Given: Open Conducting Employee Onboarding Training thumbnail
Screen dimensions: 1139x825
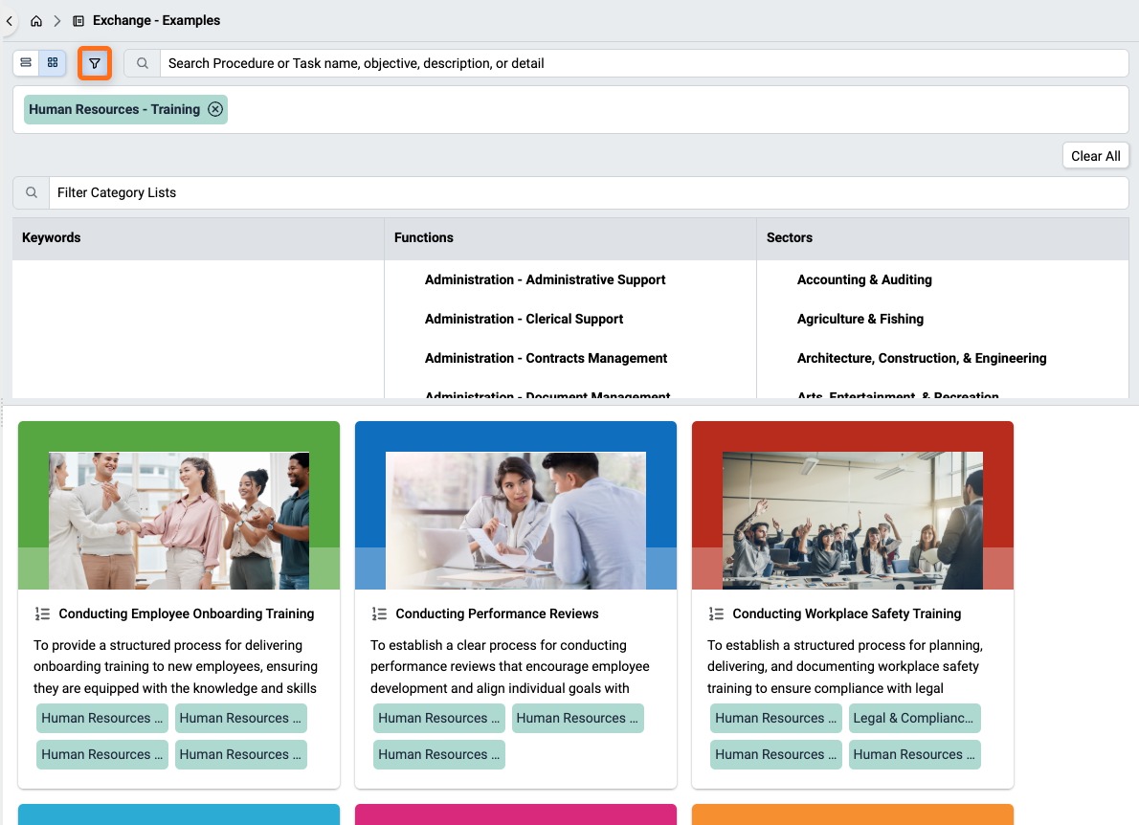Looking at the screenshot, I should (x=179, y=521).
